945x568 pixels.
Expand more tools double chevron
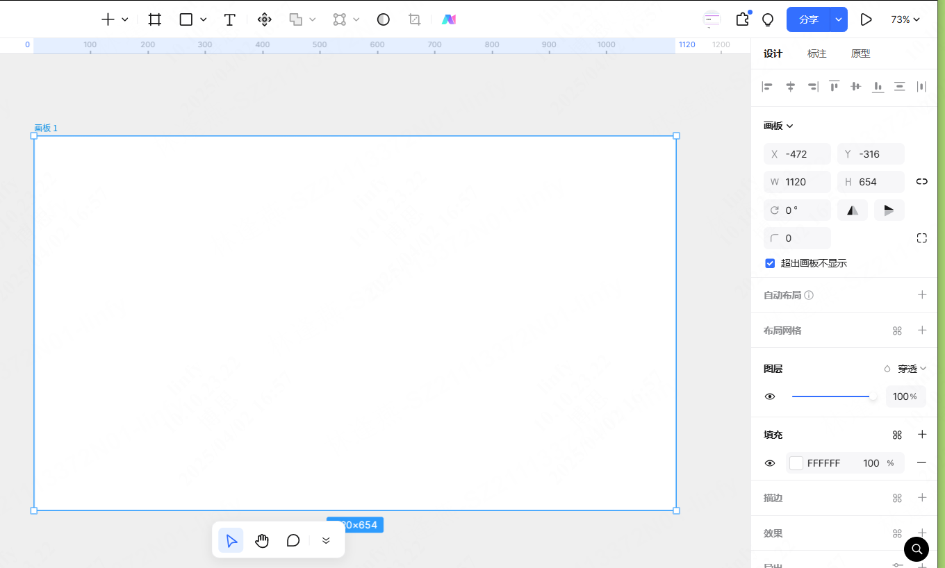[326, 540]
